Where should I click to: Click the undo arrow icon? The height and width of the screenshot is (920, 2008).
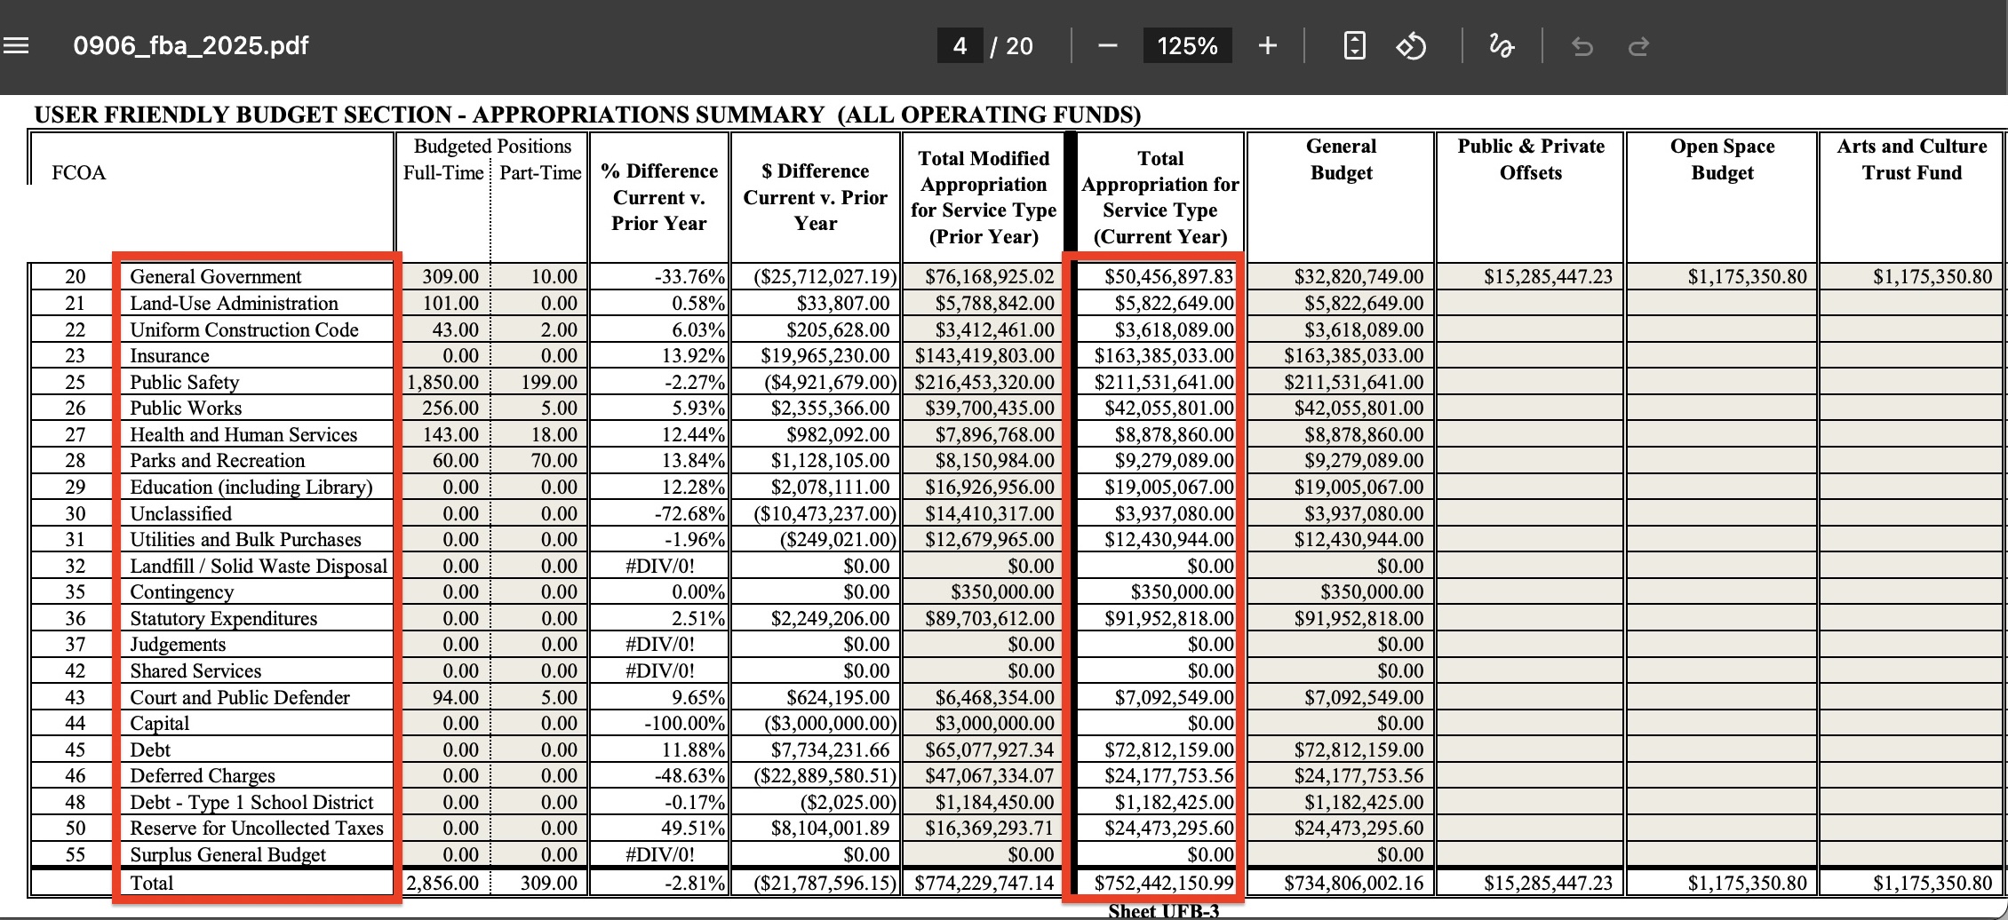[x=1582, y=45]
